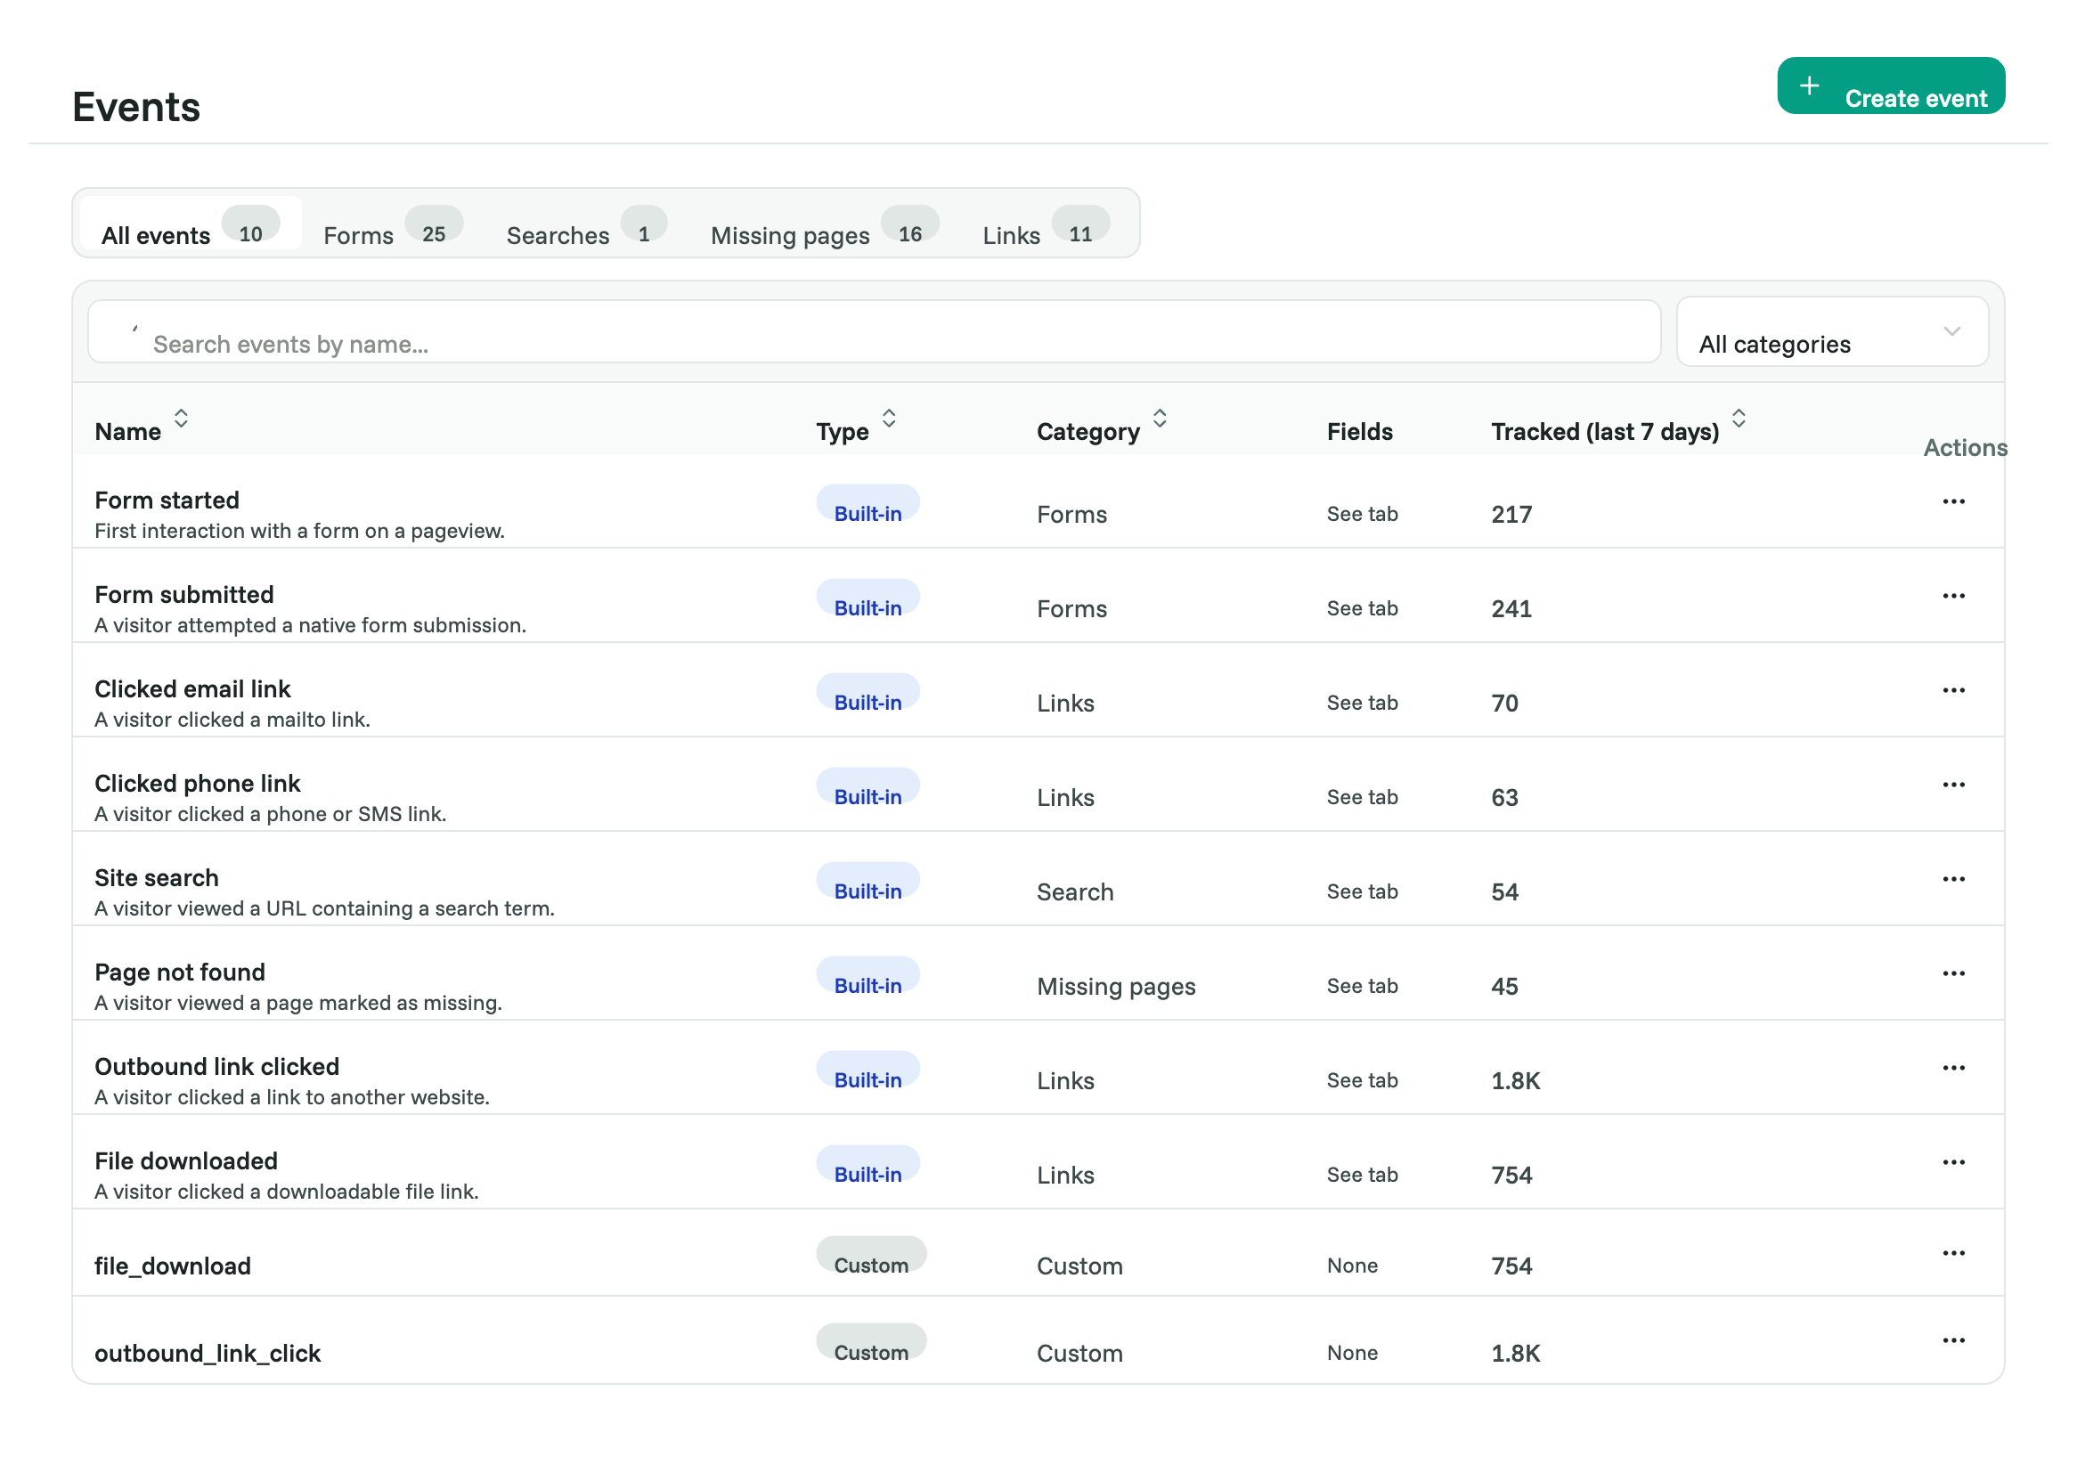
Task: Click the Built-in badge for Form started
Action: [868, 503]
